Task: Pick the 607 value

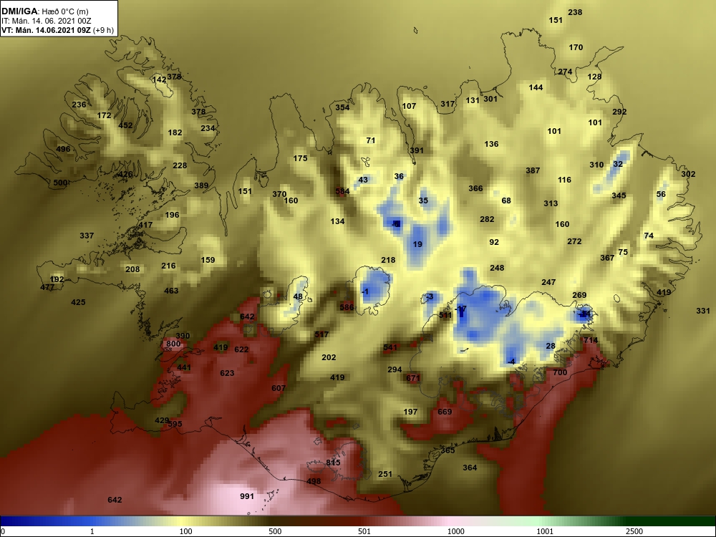Action: point(279,388)
